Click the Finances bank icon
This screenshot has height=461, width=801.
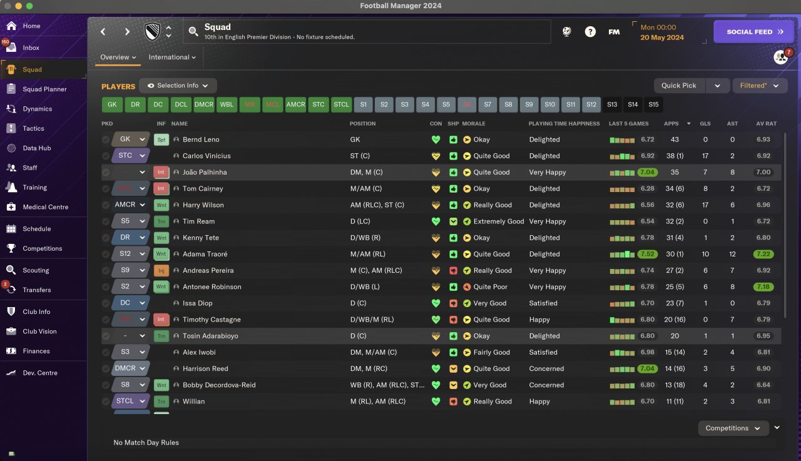point(11,351)
